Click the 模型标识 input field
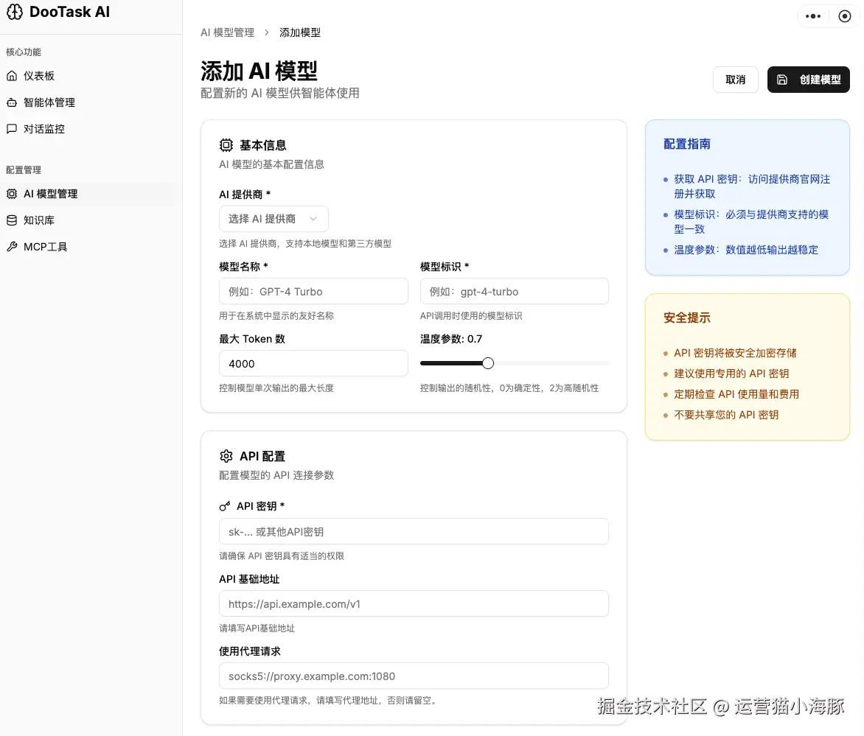The image size is (864, 736). point(514,291)
